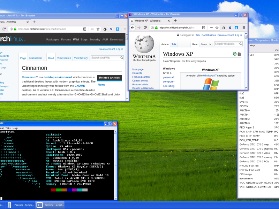
Task: Open AUR in Arch Linux navbar
Action: coord(105,39)
